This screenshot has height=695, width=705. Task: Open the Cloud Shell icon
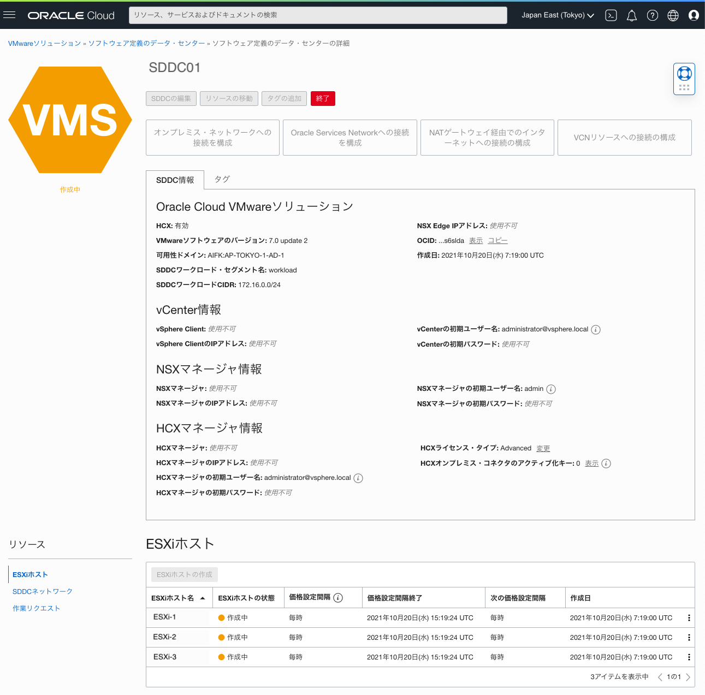(611, 15)
